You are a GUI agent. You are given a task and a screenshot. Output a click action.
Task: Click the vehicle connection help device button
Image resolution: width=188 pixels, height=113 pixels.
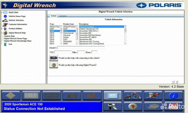(x=54, y=58)
